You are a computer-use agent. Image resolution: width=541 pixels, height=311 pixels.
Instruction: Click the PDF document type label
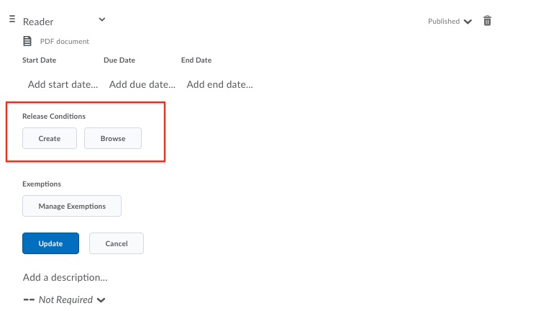pyautogui.click(x=65, y=42)
